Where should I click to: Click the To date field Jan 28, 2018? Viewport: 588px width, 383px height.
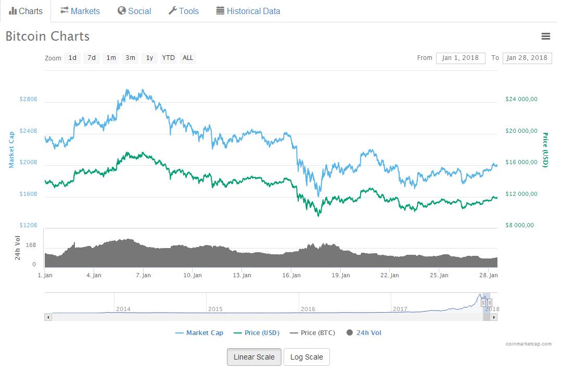(x=527, y=58)
